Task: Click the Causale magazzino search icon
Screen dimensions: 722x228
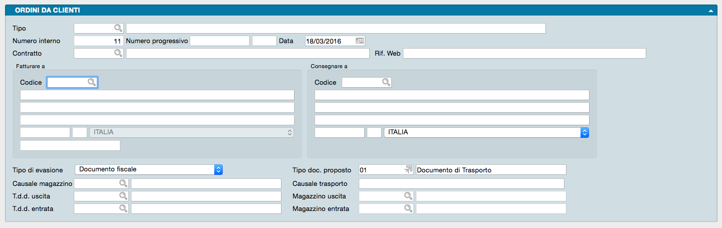Action: click(x=123, y=183)
